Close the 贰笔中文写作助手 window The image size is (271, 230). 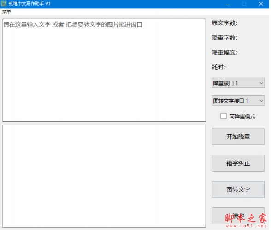261,4
